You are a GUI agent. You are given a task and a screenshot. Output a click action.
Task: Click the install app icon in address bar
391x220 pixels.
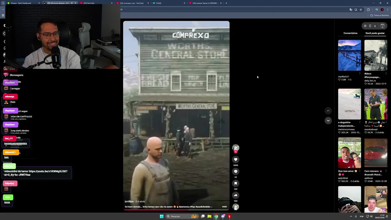[x=356, y=10]
